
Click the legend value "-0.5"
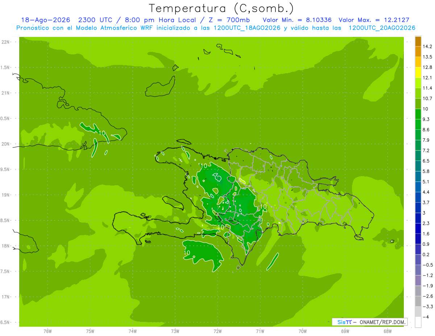[427, 265]
